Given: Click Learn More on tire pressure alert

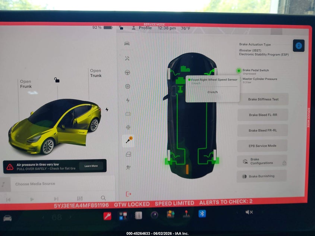Looking at the screenshot, I should pos(91,166).
